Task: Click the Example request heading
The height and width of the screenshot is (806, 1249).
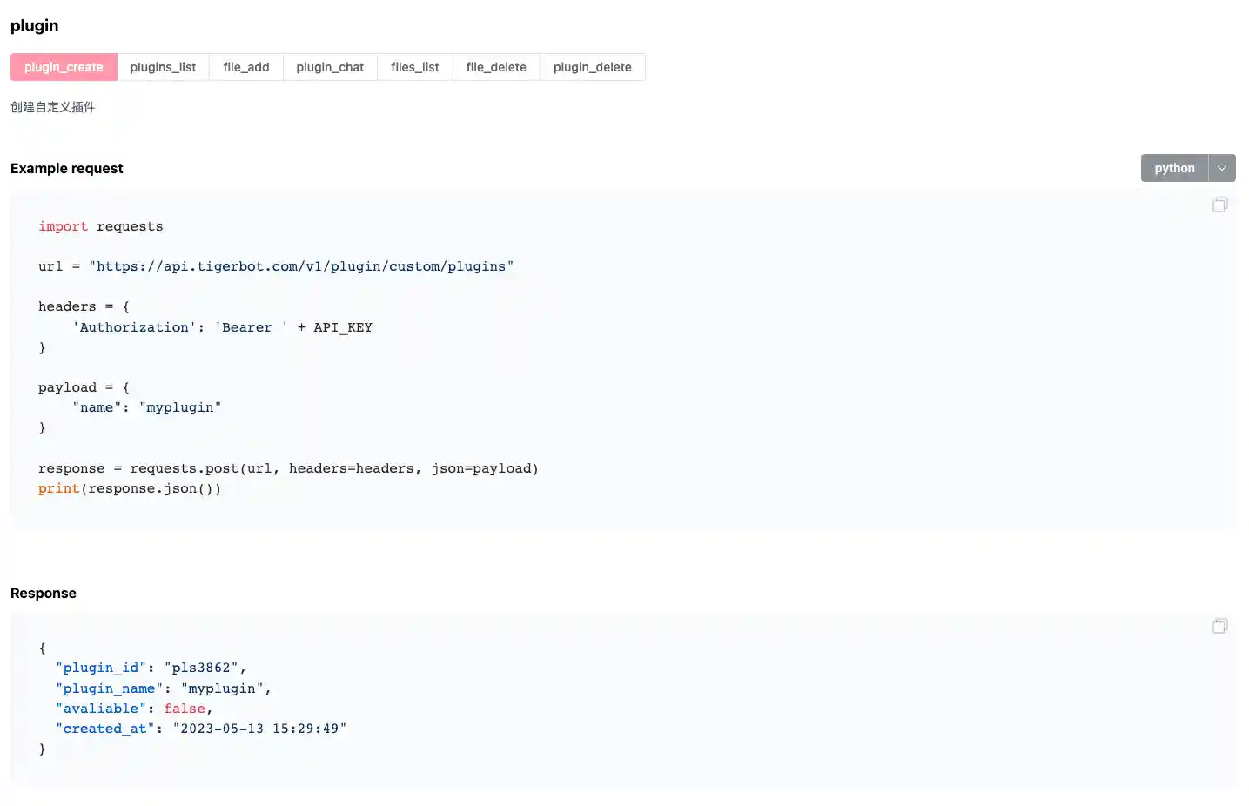Action: click(66, 168)
